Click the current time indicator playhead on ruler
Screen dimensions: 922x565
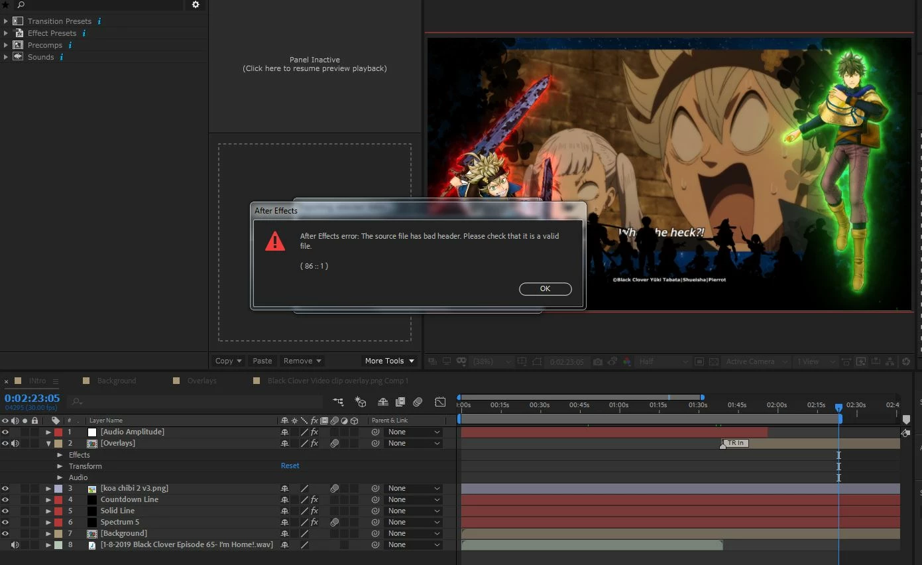click(838, 407)
